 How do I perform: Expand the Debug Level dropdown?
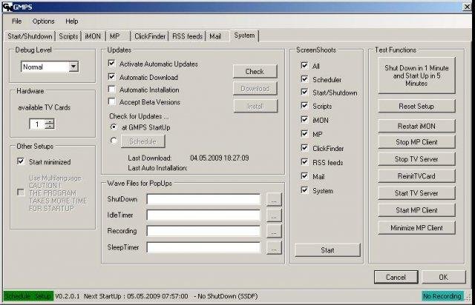73,67
